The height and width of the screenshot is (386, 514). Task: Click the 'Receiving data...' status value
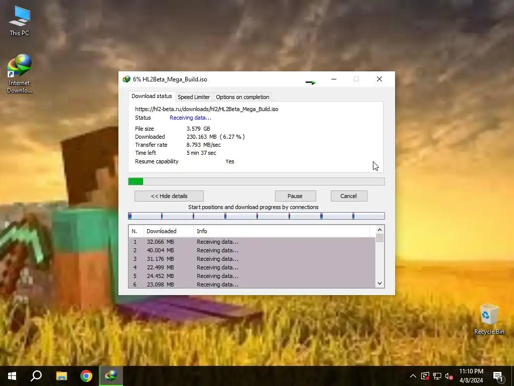(190, 118)
